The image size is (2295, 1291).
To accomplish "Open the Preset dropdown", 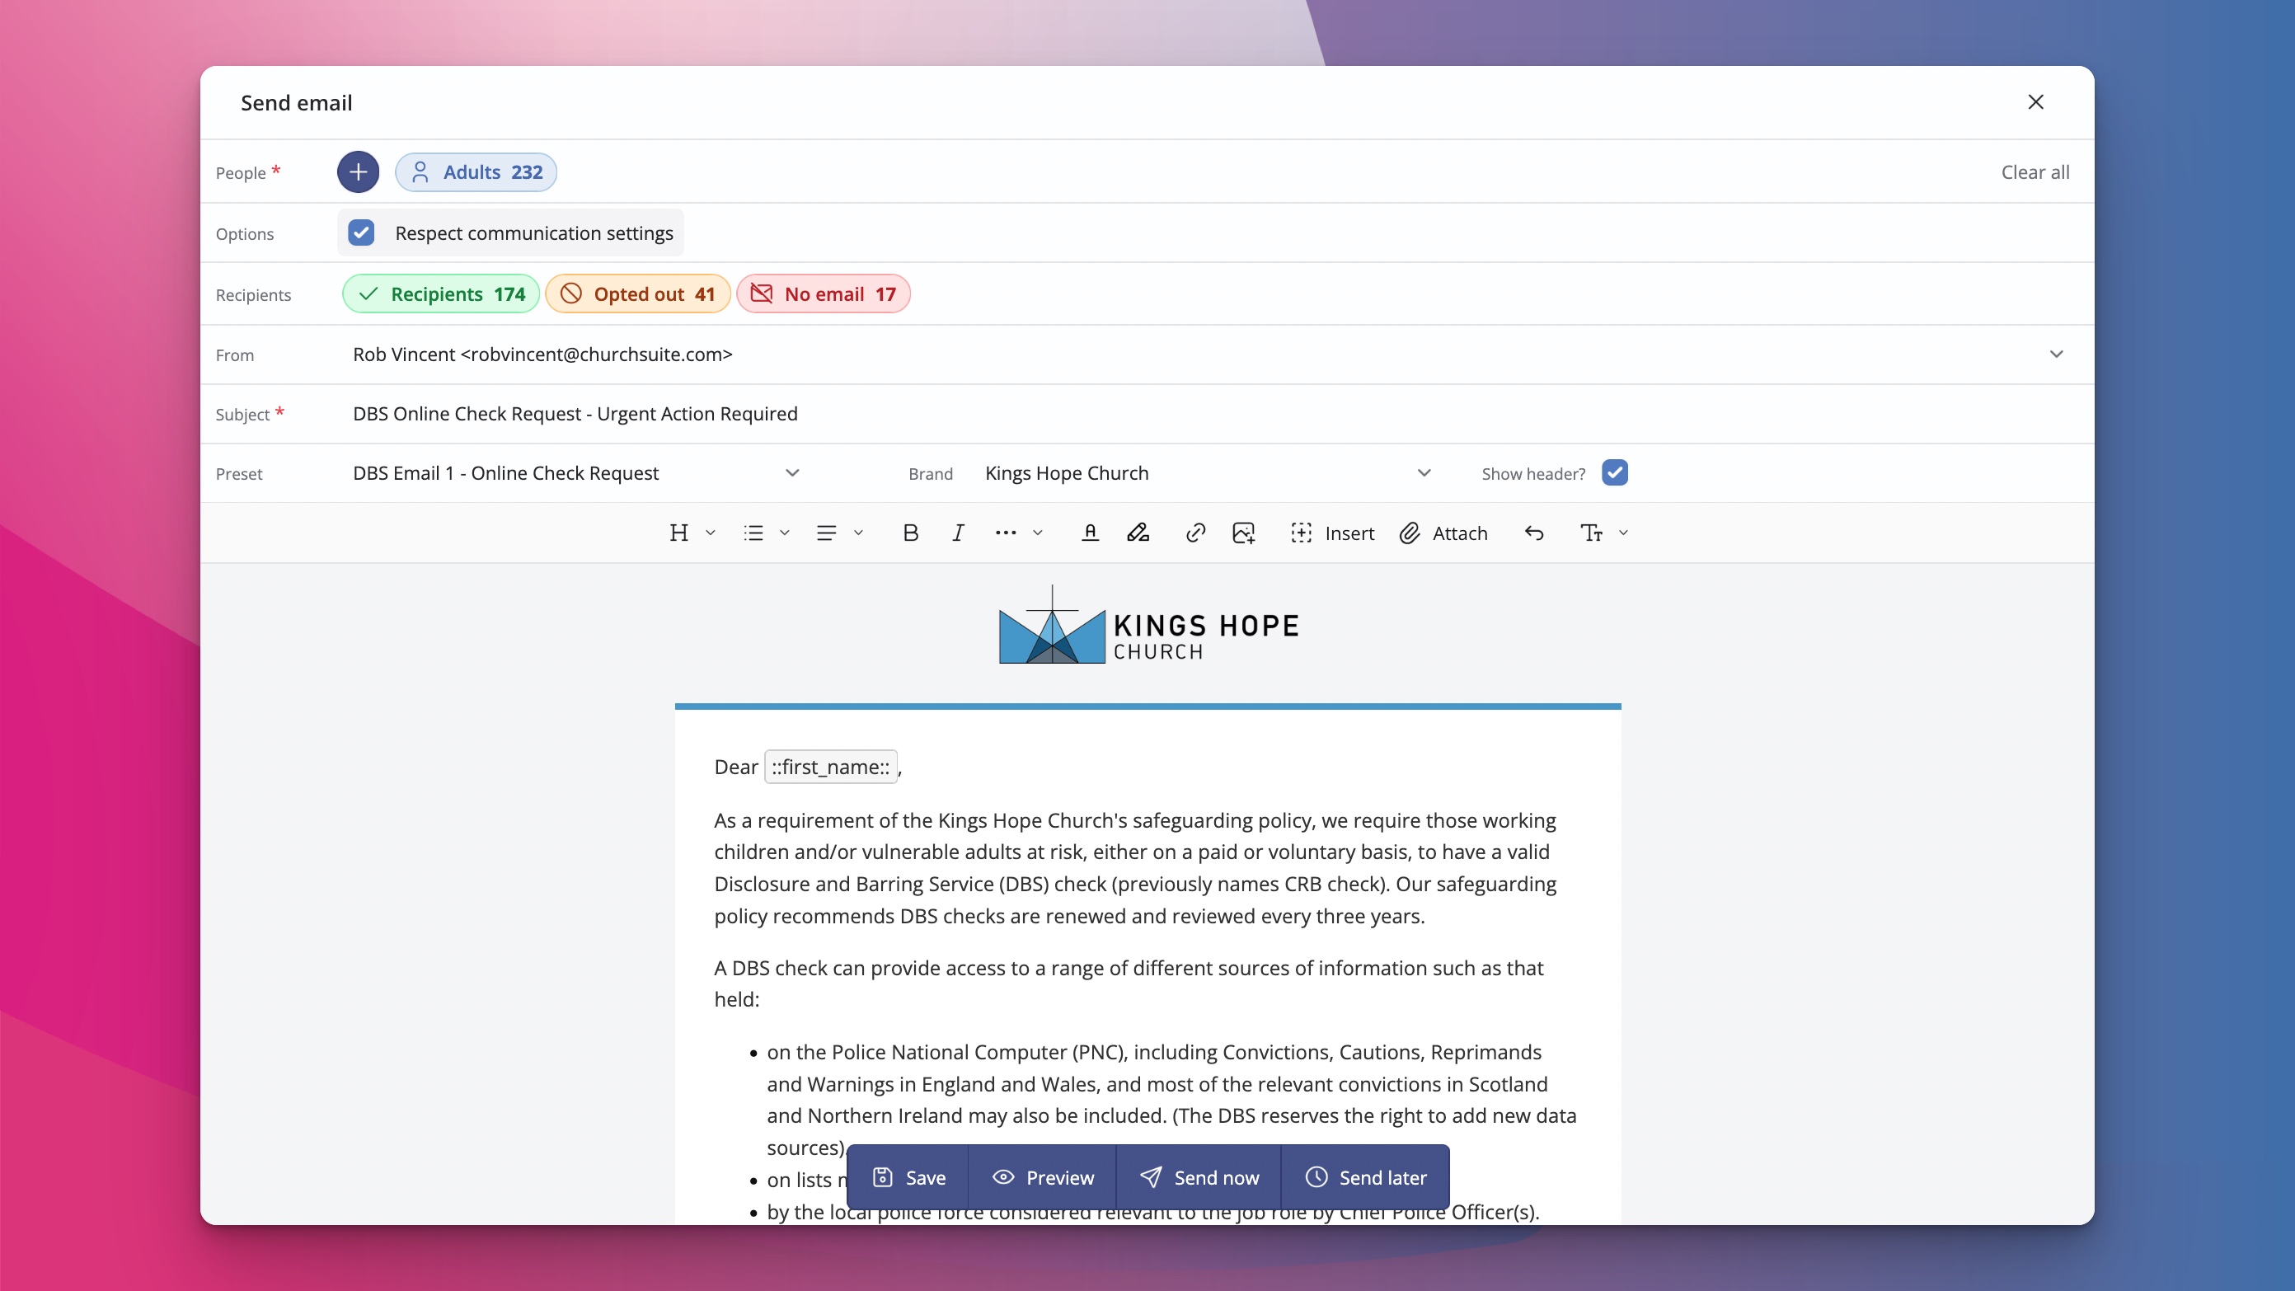I will [576, 473].
